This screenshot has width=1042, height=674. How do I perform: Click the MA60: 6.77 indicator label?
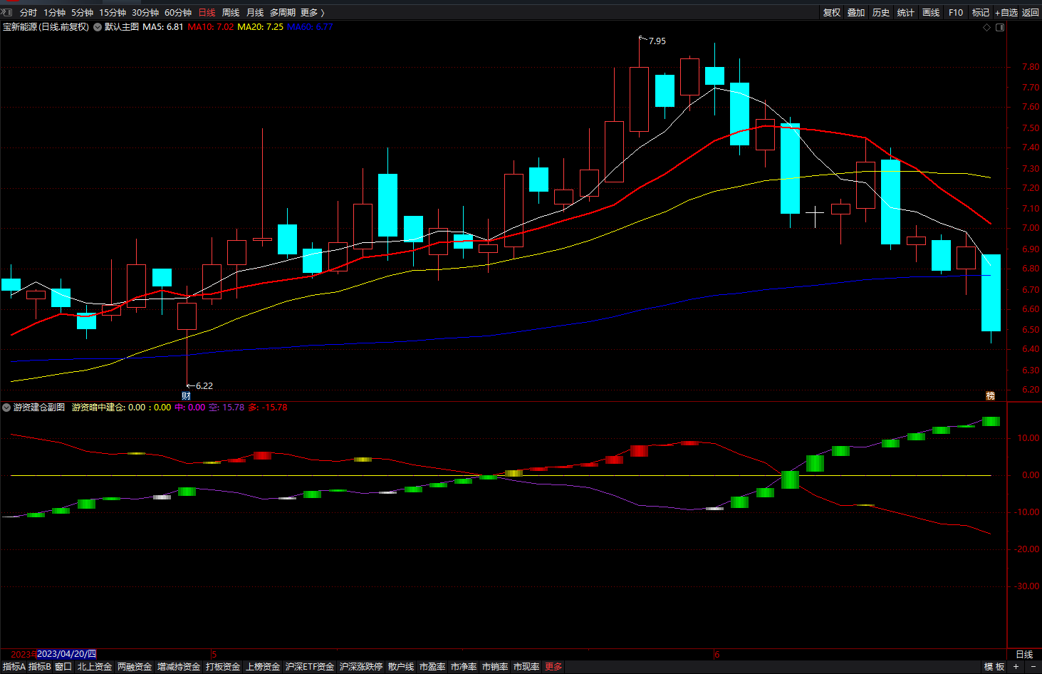click(310, 27)
